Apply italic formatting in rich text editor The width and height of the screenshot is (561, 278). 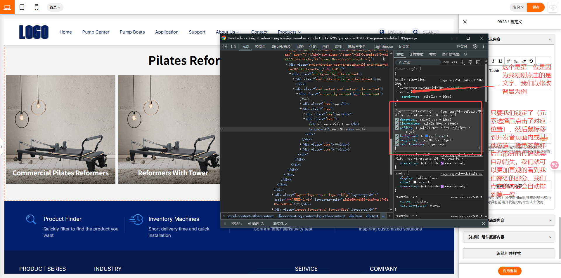493,61
